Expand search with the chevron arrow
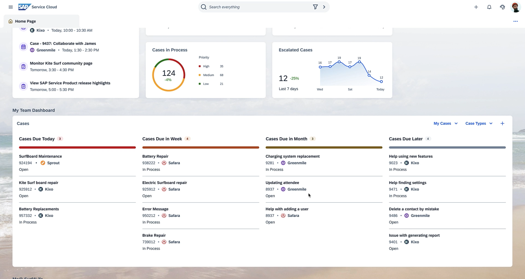 click(x=324, y=7)
